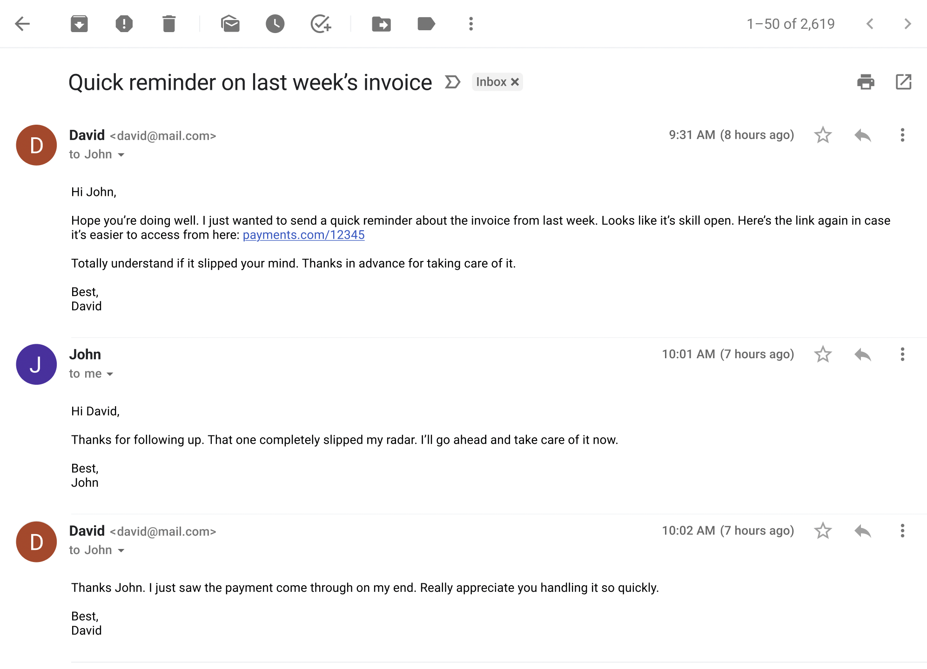This screenshot has width=927, height=669.
Task: Print the entire email thread
Action: [866, 82]
